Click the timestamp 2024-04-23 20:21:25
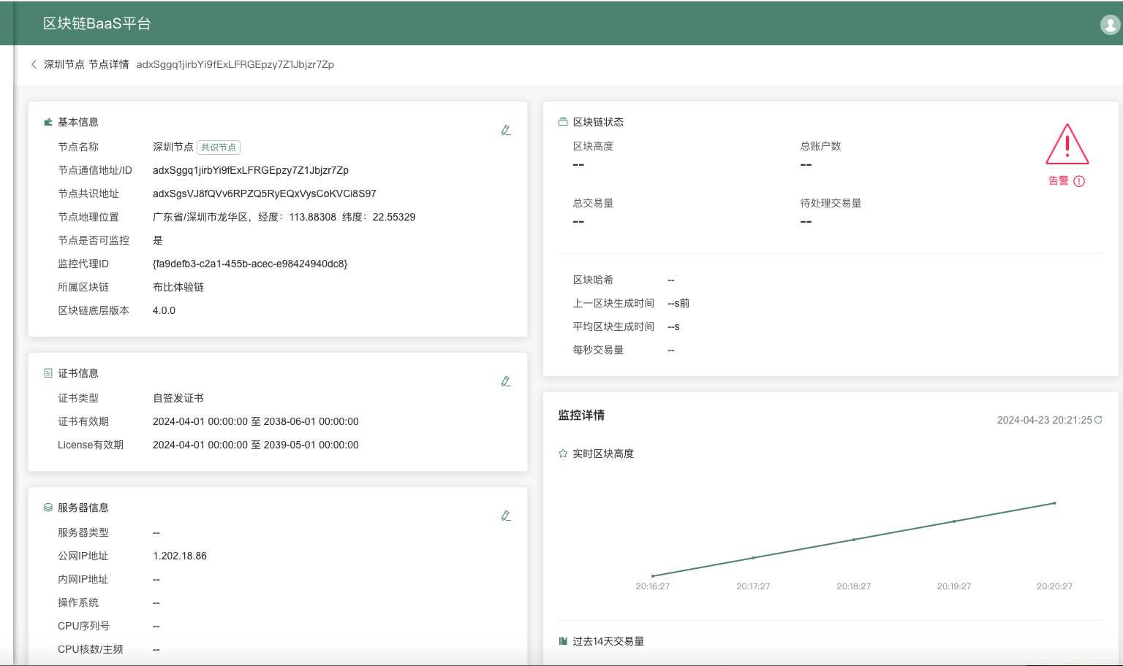Viewport: 1123px width, 666px height. tap(1044, 420)
